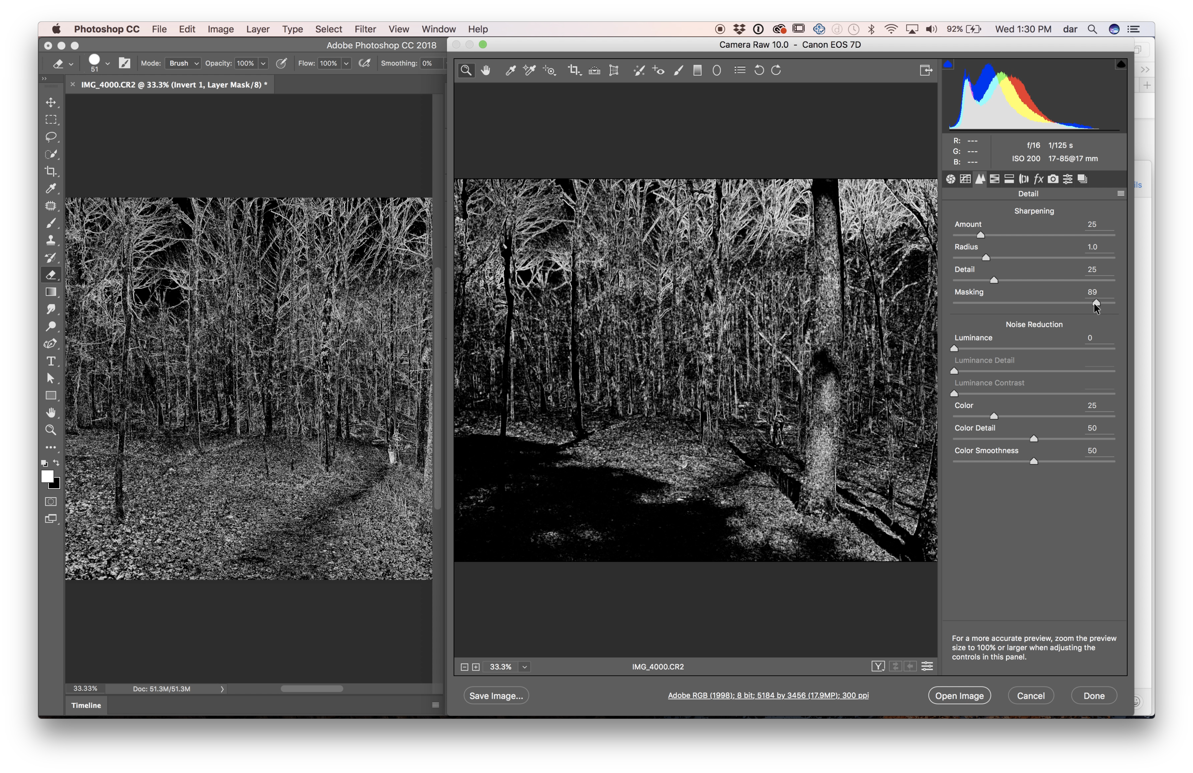Select the Crop tool in Camera Raw toolbar

coord(574,70)
